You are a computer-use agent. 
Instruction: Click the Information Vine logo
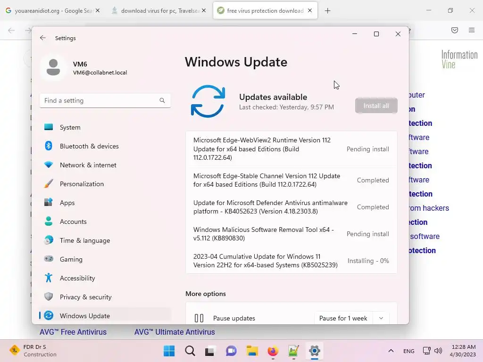(459, 59)
